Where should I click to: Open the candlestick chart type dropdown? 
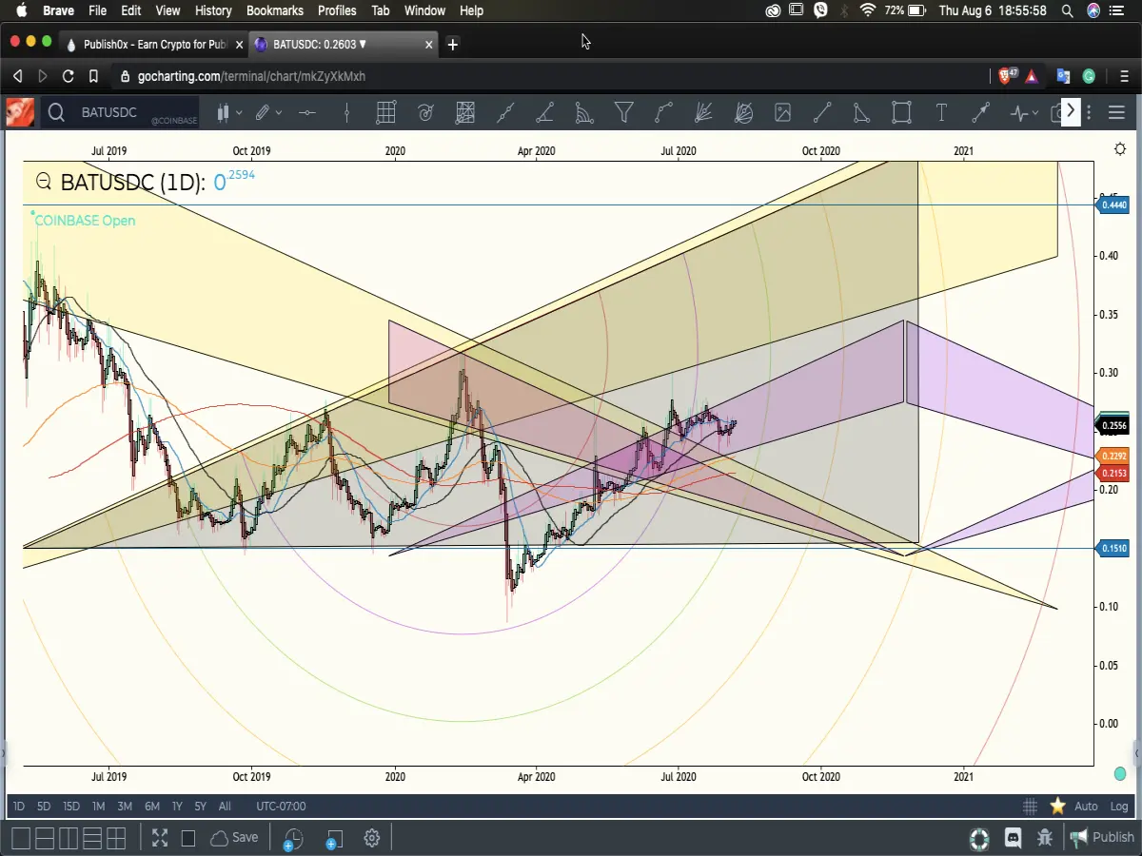coord(228,113)
